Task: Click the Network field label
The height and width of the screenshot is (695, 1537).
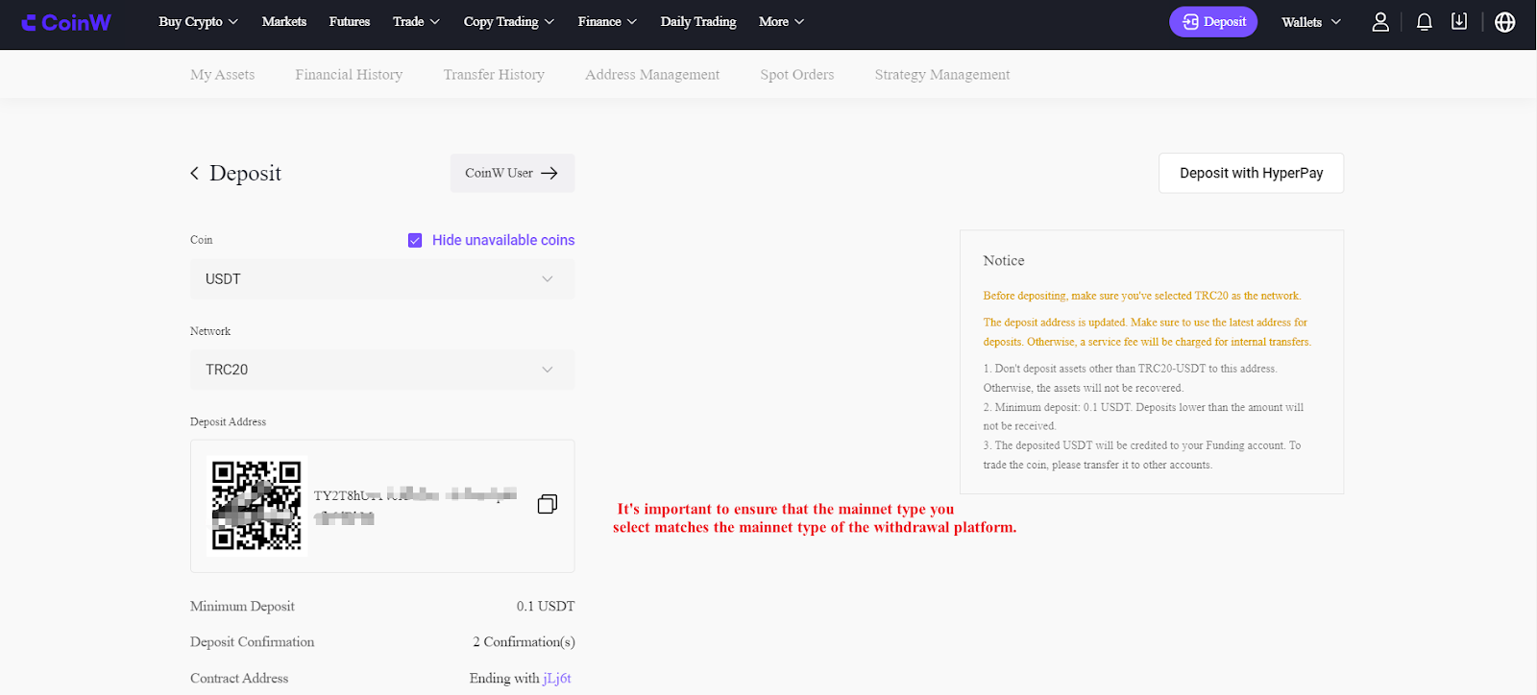Action: [210, 331]
